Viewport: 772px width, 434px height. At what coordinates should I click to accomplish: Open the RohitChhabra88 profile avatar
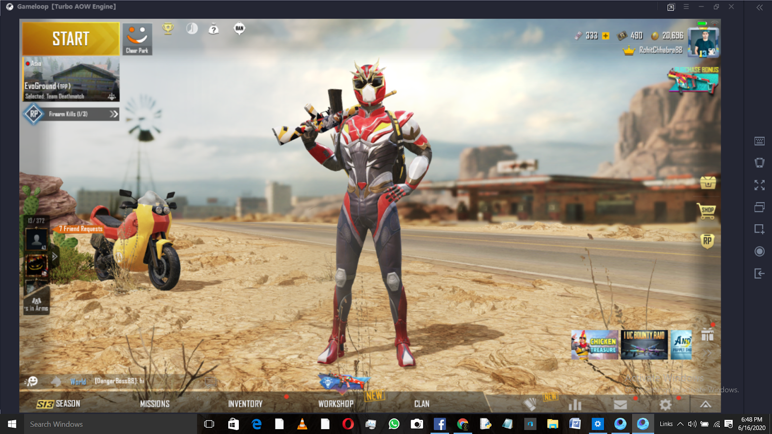(x=703, y=42)
